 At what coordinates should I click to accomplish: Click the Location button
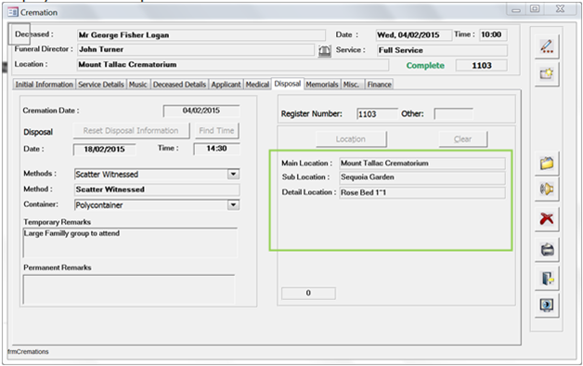coord(351,139)
